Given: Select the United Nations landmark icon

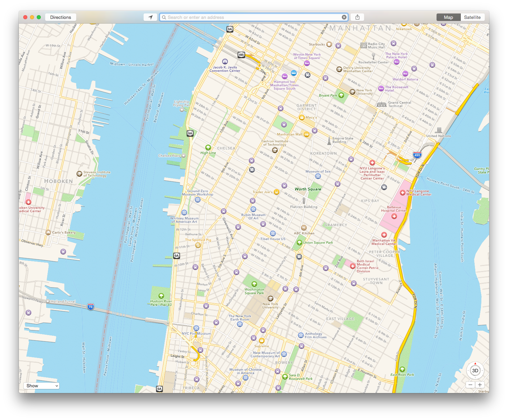Looking at the screenshot, I should (439, 130).
